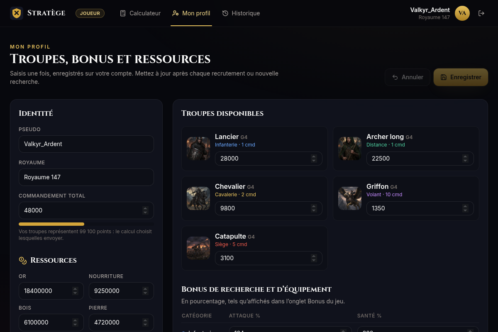Click the Annuler button
Screen dimensions: 498x332
click(x=408, y=77)
